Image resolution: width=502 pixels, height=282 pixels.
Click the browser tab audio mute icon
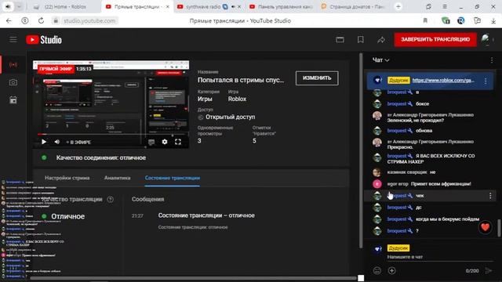pyautogui.click(x=234, y=7)
